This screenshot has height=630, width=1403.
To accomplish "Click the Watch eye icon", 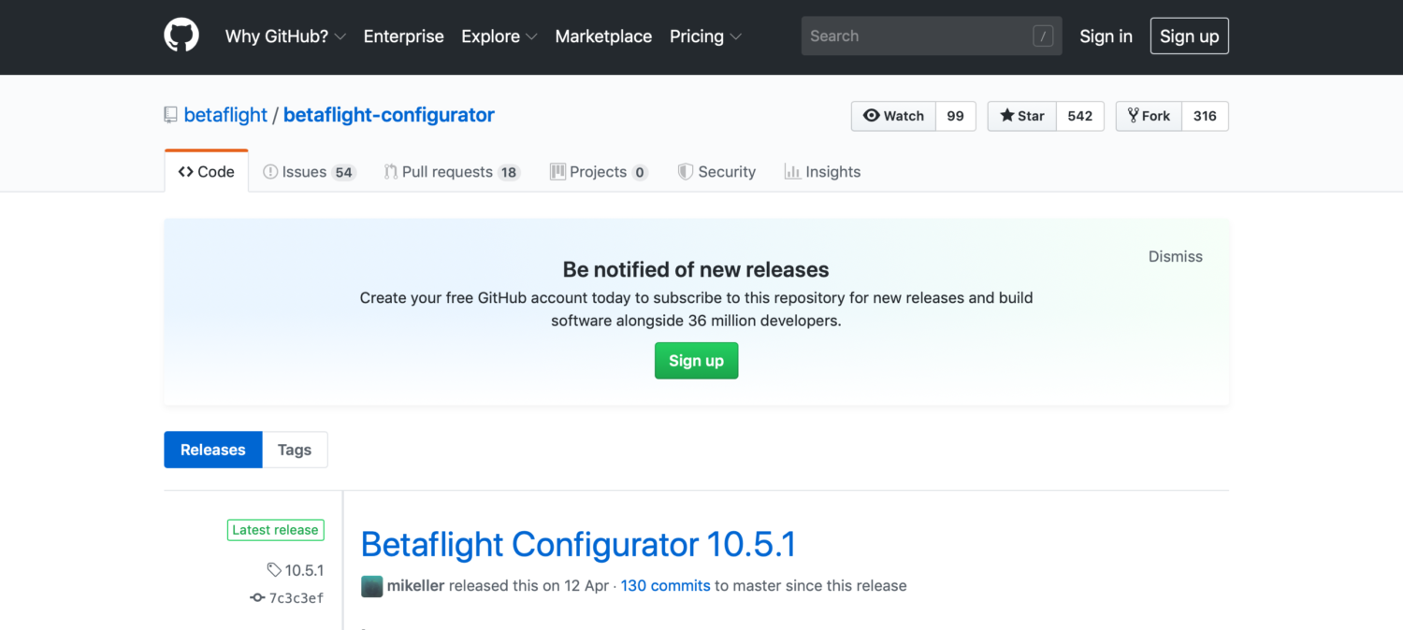I will click(x=872, y=116).
